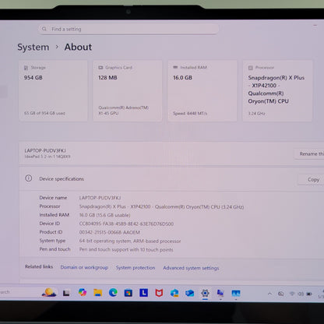Viewport: 324px width, 324px height.
Task: Click the magnifier icon in the settings search
Action: [x=44, y=29]
